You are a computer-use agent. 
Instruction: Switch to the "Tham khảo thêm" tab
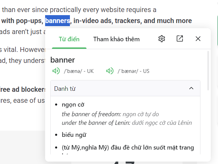pos(116,39)
